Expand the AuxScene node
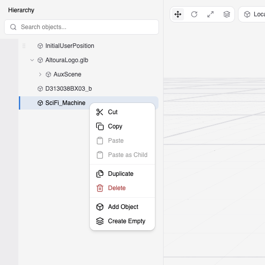Viewport: 265px width, 265px height. point(40,74)
